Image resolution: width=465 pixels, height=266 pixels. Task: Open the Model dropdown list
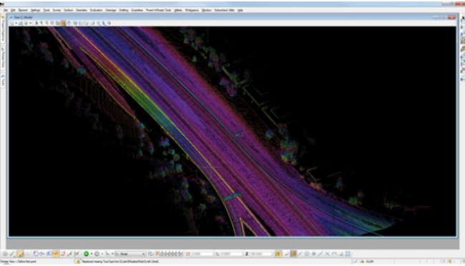[x=130, y=254]
